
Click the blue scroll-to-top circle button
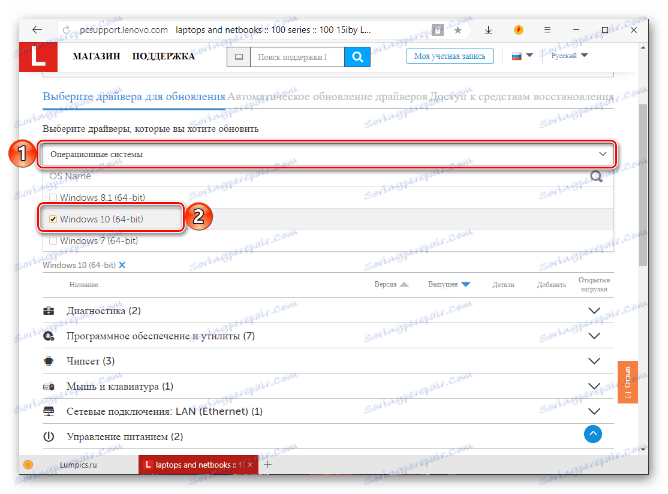click(x=592, y=434)
